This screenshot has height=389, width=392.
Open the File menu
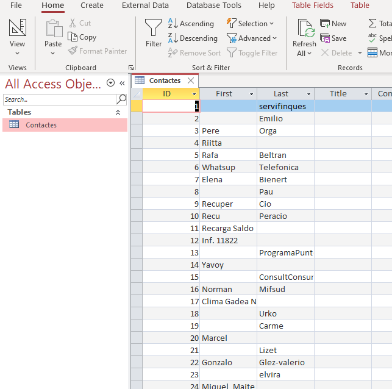[16, 5]
